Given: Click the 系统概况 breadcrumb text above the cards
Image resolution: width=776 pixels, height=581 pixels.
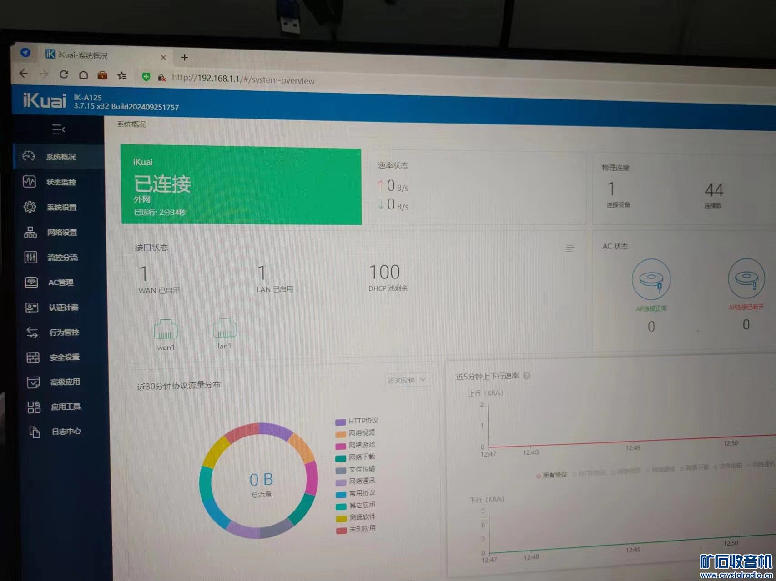Looking at the screenshot, I should tap(131, 124).
